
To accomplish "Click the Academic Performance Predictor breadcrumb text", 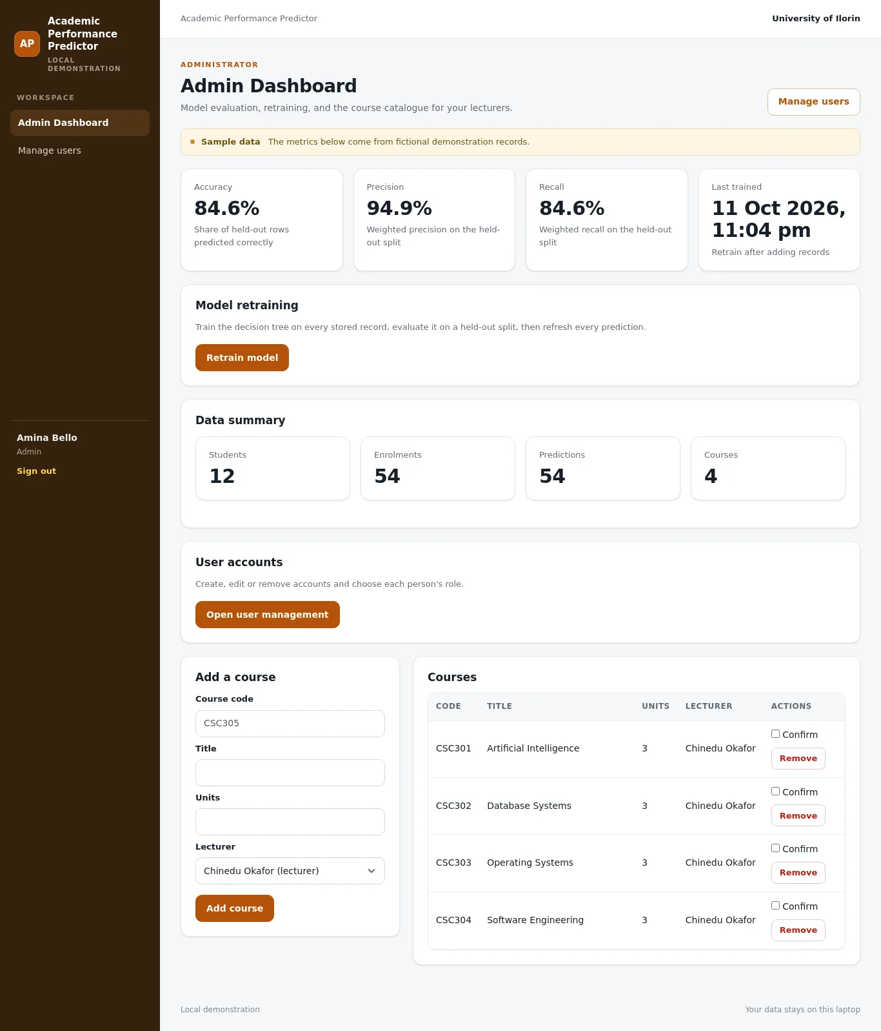I will click(249, 19).
